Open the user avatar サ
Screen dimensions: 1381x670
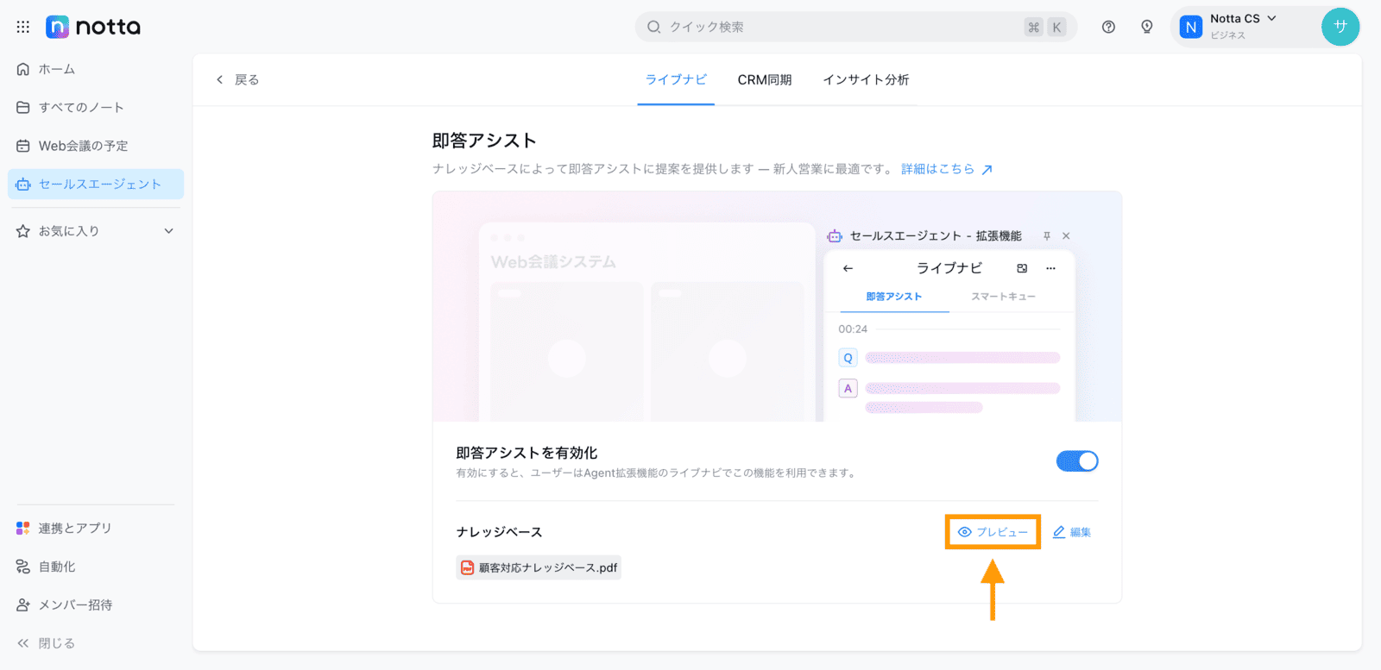(1340, 27)
